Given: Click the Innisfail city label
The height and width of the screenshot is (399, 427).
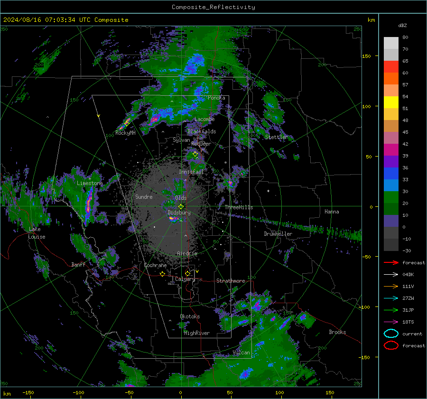Looking at the screenshot, I should (191, 172).
